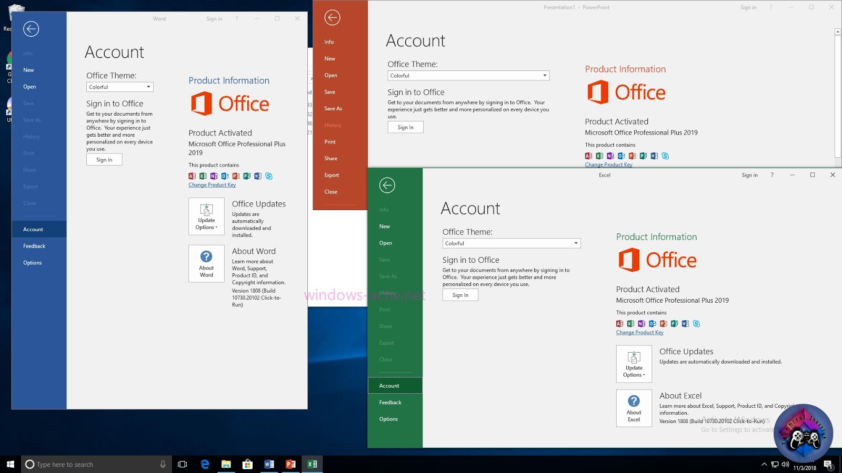This screenshot has height=473, width=842.
Task: Click the Skype icon in PowerPoint's product list
Action: 665,156
